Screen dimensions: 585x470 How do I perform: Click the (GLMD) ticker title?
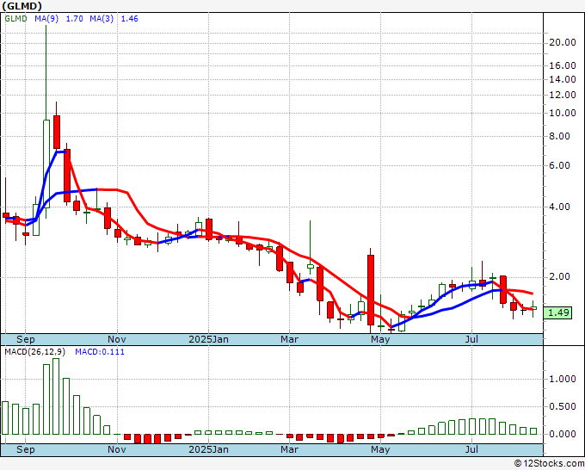(22, 6)
